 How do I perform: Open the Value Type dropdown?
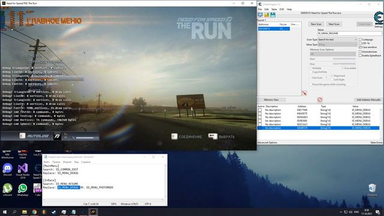point(337,44)
